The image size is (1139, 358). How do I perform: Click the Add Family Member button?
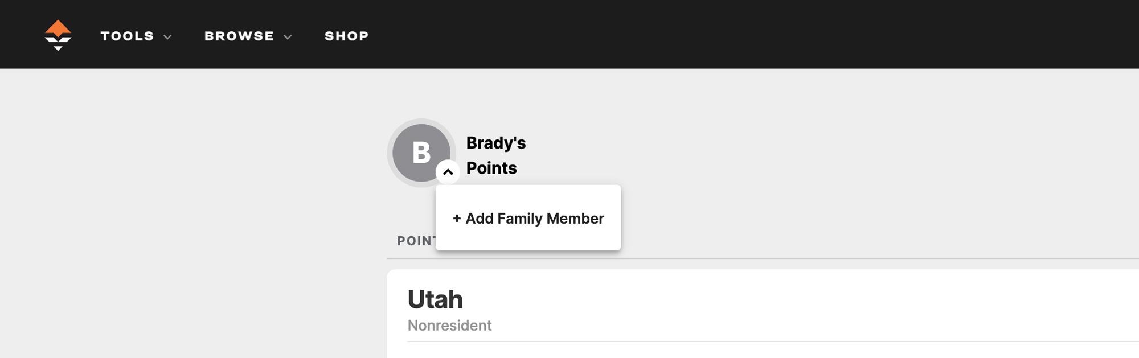point(528,218)
